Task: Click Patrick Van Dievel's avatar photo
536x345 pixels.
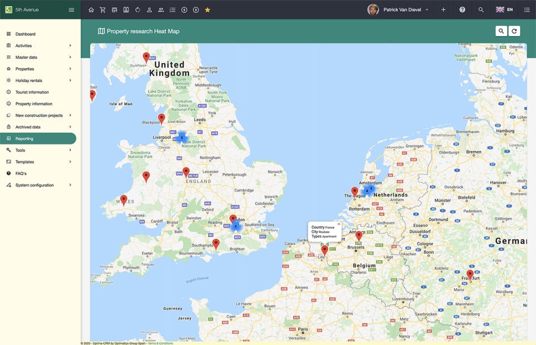Action: (x=373, y=9)
